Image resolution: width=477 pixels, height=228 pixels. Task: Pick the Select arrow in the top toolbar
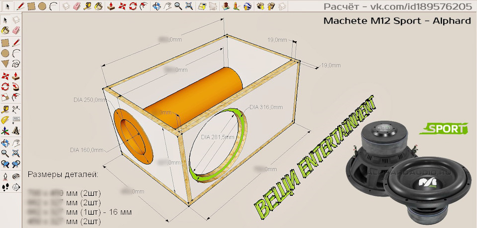(7, 6)
